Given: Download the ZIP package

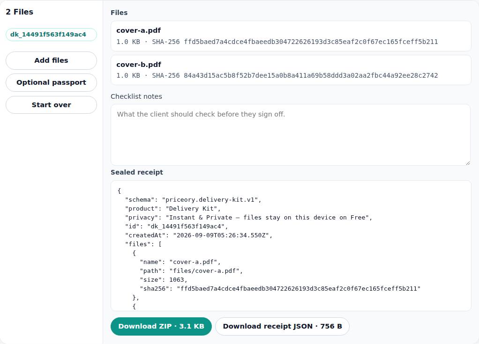Looking at the screenshot, I should tap(161, 326).
